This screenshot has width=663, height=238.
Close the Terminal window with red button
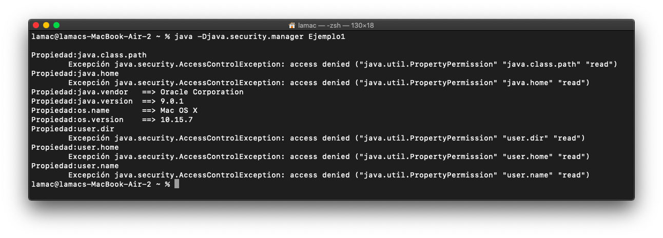coord(36,25)
